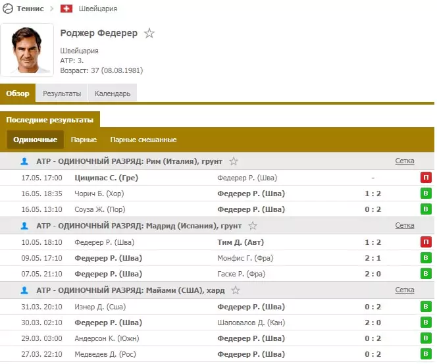Click player name Монфис Г. (Фра)
The width and height of the screenshot is (437, 364).
pos(245,258)
